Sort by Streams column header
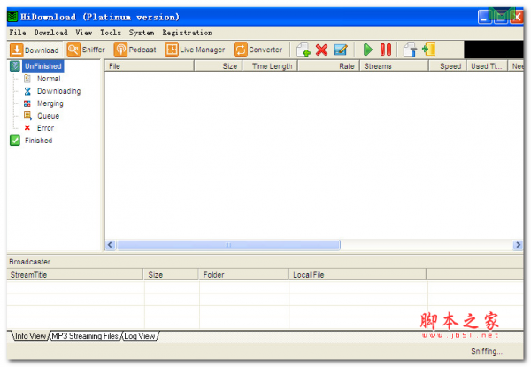Image resolution: width=531 pixels, height=367 pixels. point(394,66)
